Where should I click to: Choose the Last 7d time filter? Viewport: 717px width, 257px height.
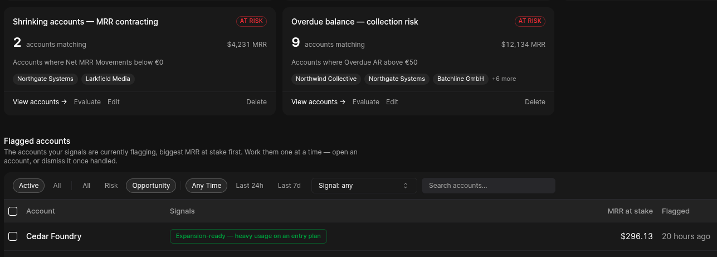(289, 186)
